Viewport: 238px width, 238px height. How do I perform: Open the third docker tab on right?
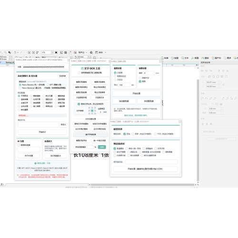(x=185, y=58)
